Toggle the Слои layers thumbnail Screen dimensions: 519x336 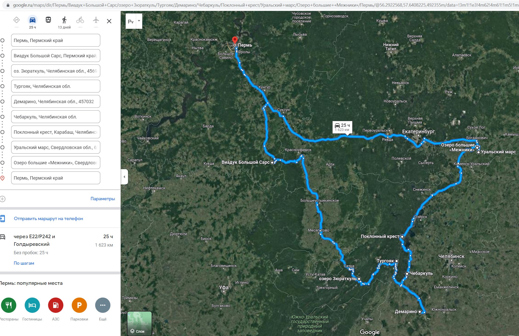coord(139,324)
